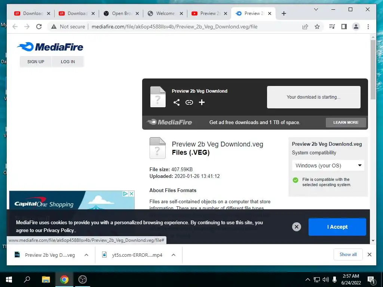
Task: Click the Chrome icon in taskbar
Action: pyautogui.click(x=64, y=280)
